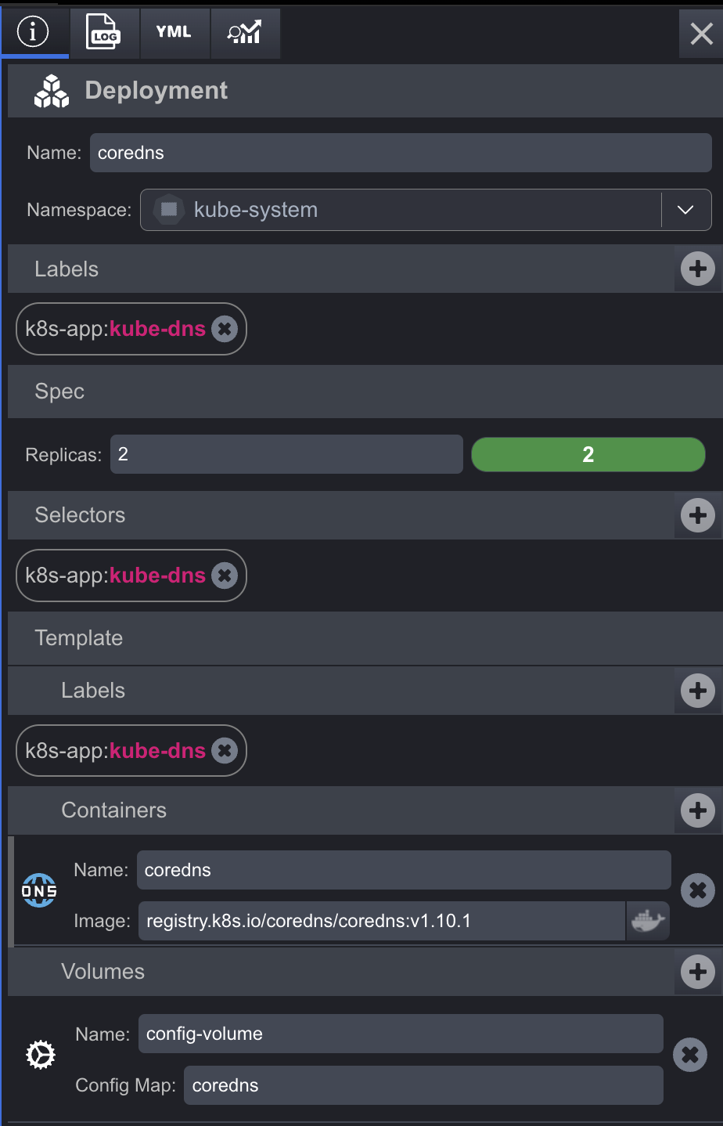This screenshot has width=723, height=1126.
Task: Close the Deployment details panel
Action: tap(701, 34)
